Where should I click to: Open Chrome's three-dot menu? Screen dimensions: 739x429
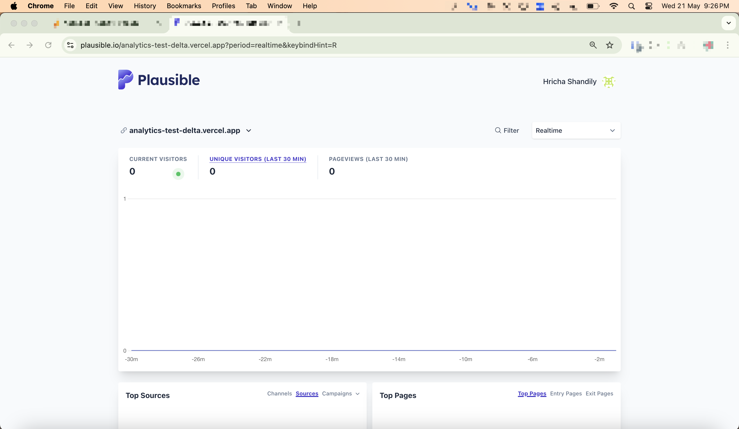coord(728,45)
